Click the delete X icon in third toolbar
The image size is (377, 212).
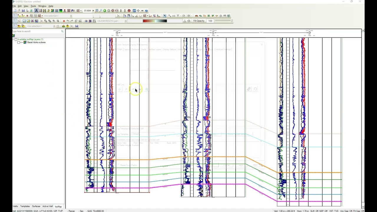click(41, 21)
